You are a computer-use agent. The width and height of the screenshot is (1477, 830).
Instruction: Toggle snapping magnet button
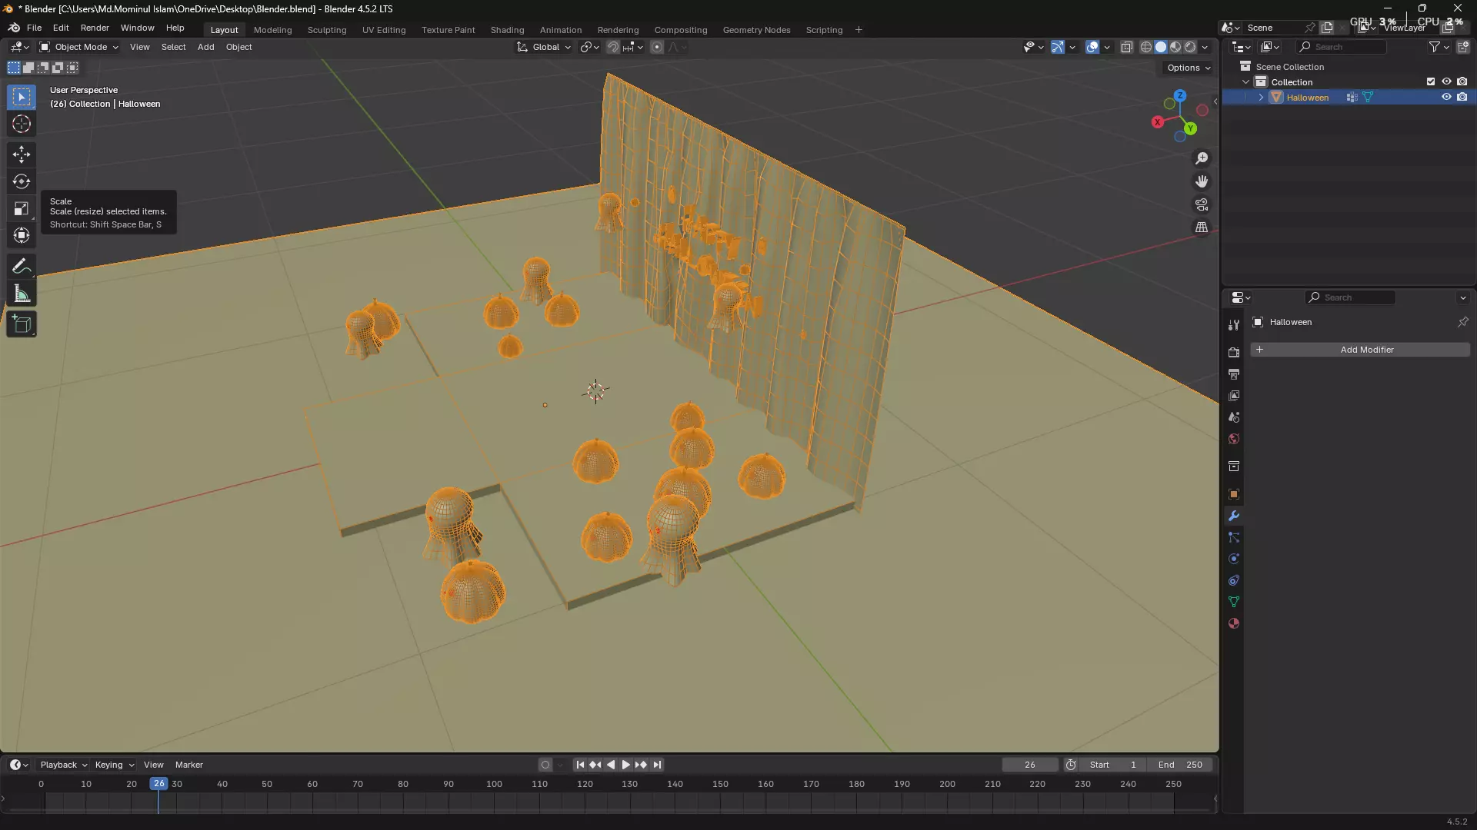pyautogui.click(x=612, y=47)
